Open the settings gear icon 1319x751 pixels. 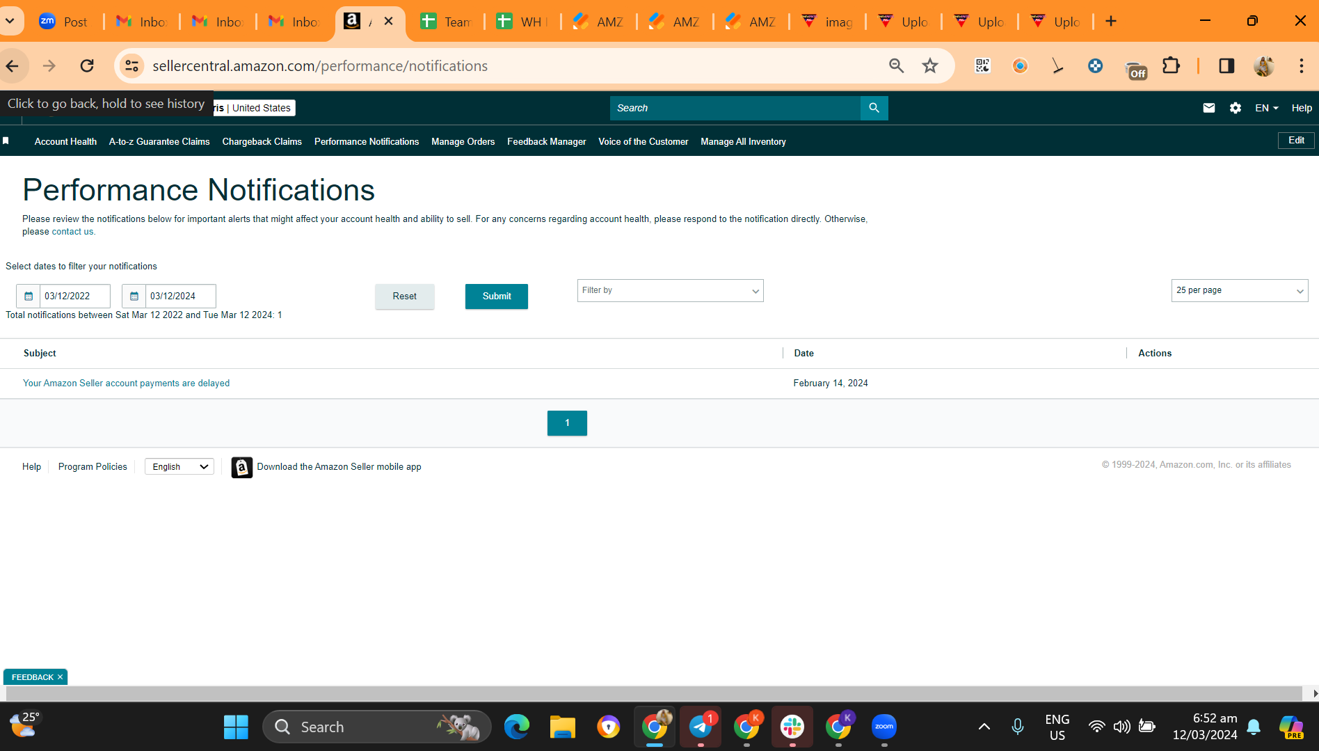point(1236,108)
